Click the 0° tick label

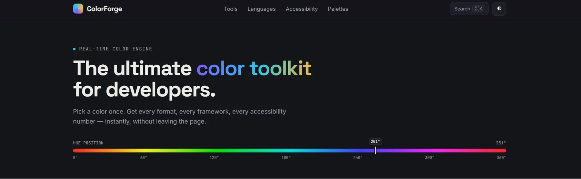click(75, 157)
